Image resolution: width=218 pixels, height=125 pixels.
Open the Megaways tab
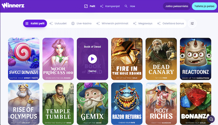click(143, 23)
